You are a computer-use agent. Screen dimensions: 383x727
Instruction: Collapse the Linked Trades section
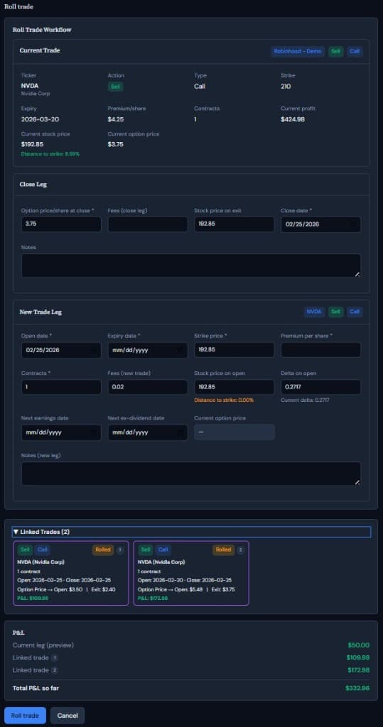point(192,532)
